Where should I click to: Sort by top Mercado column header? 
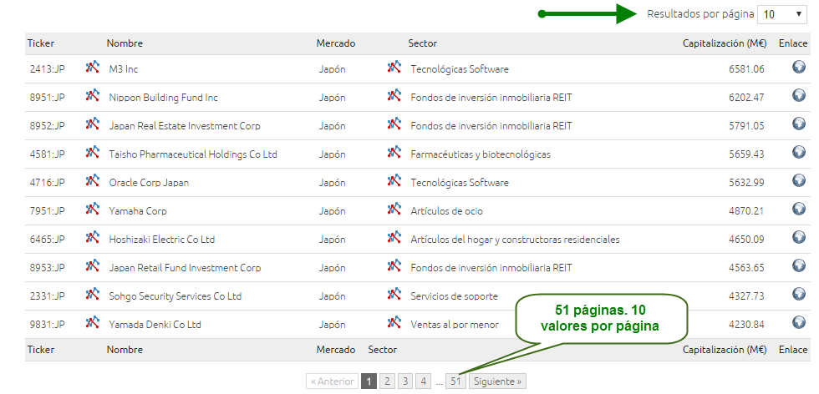(336, 43)
